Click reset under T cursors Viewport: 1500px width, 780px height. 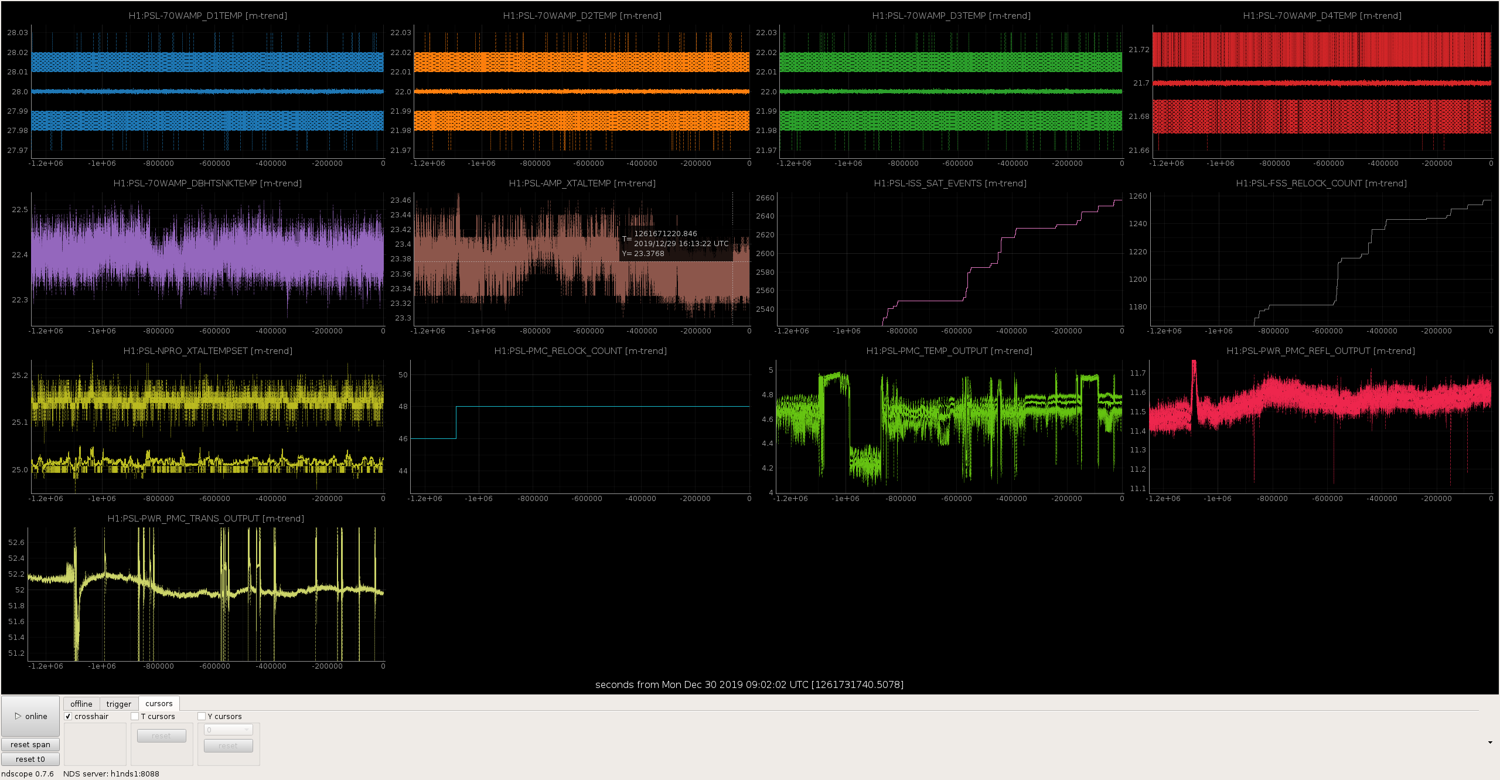[162, 735]
